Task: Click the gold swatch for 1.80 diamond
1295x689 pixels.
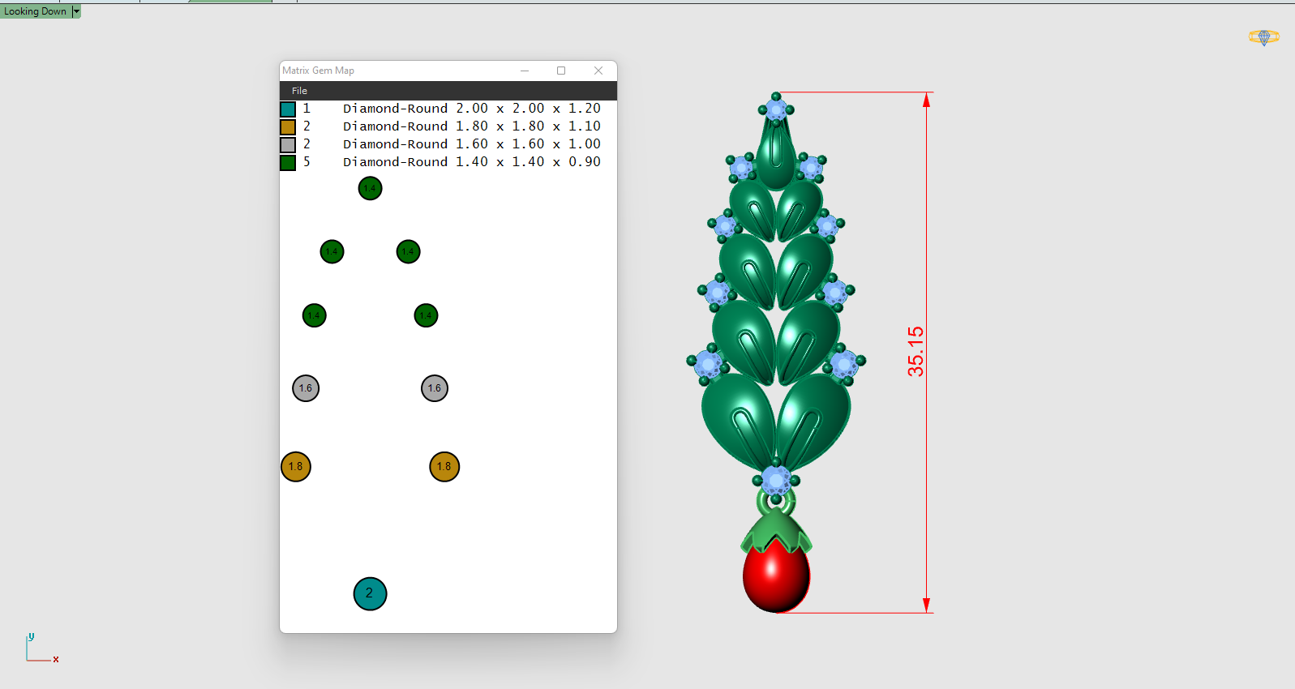Action: click(x=288, y=127)
